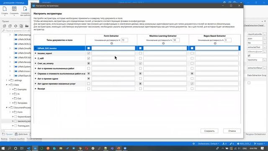The image size is (268, 151).
Task: Click Отмена button in dialog
Action: click(x=232, y=131)
